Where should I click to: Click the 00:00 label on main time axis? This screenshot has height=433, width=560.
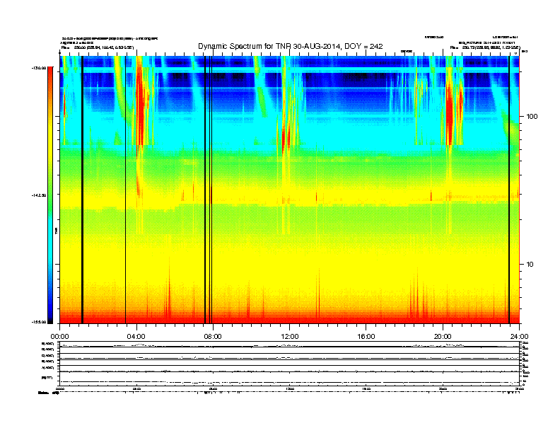point(59,337)
